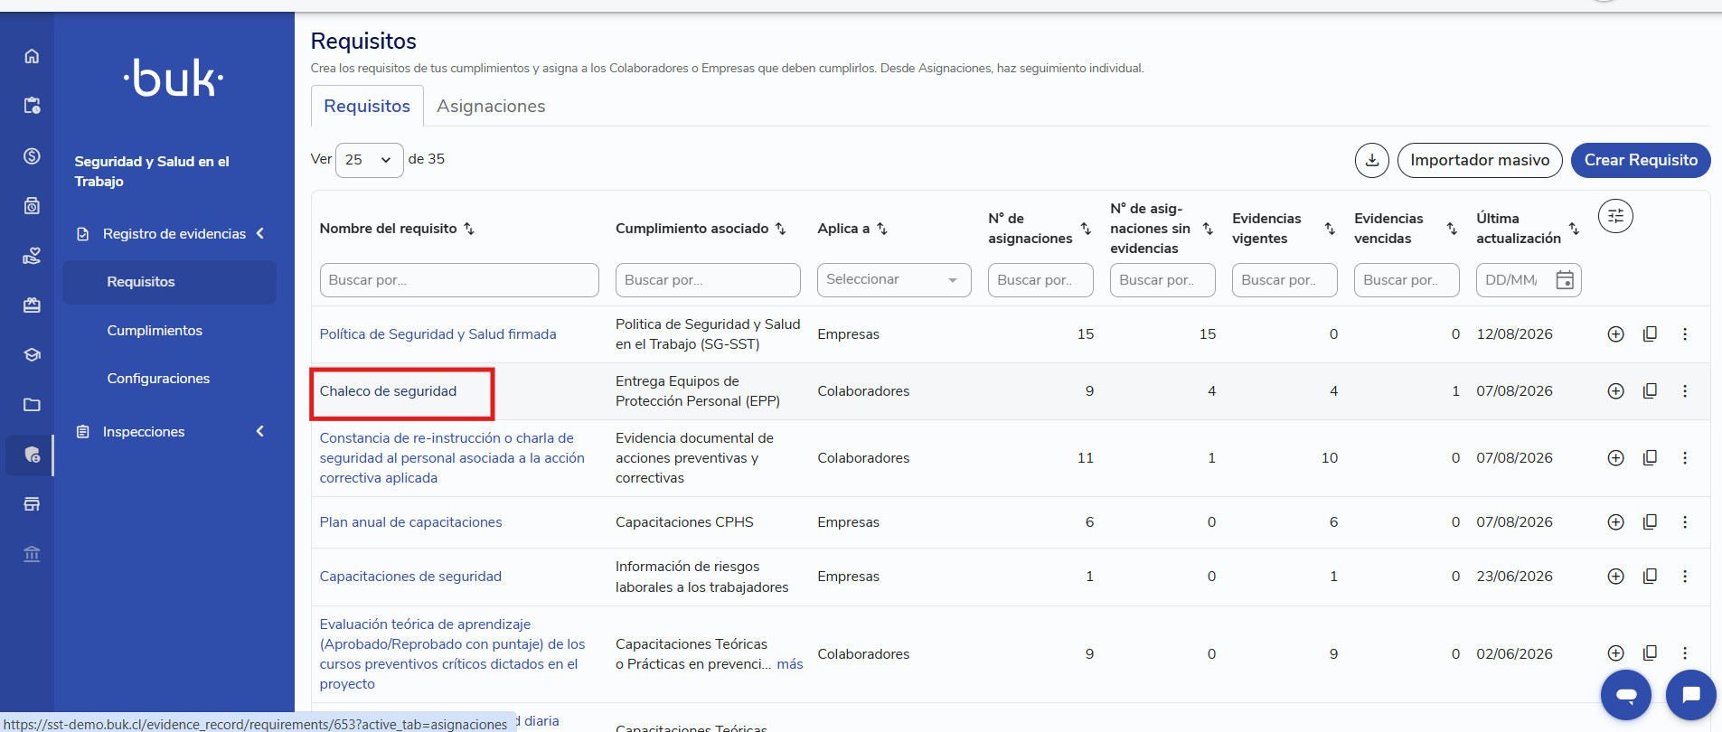Click the Crear Requisito button

pyautogui.click(x=1641, y=160)
